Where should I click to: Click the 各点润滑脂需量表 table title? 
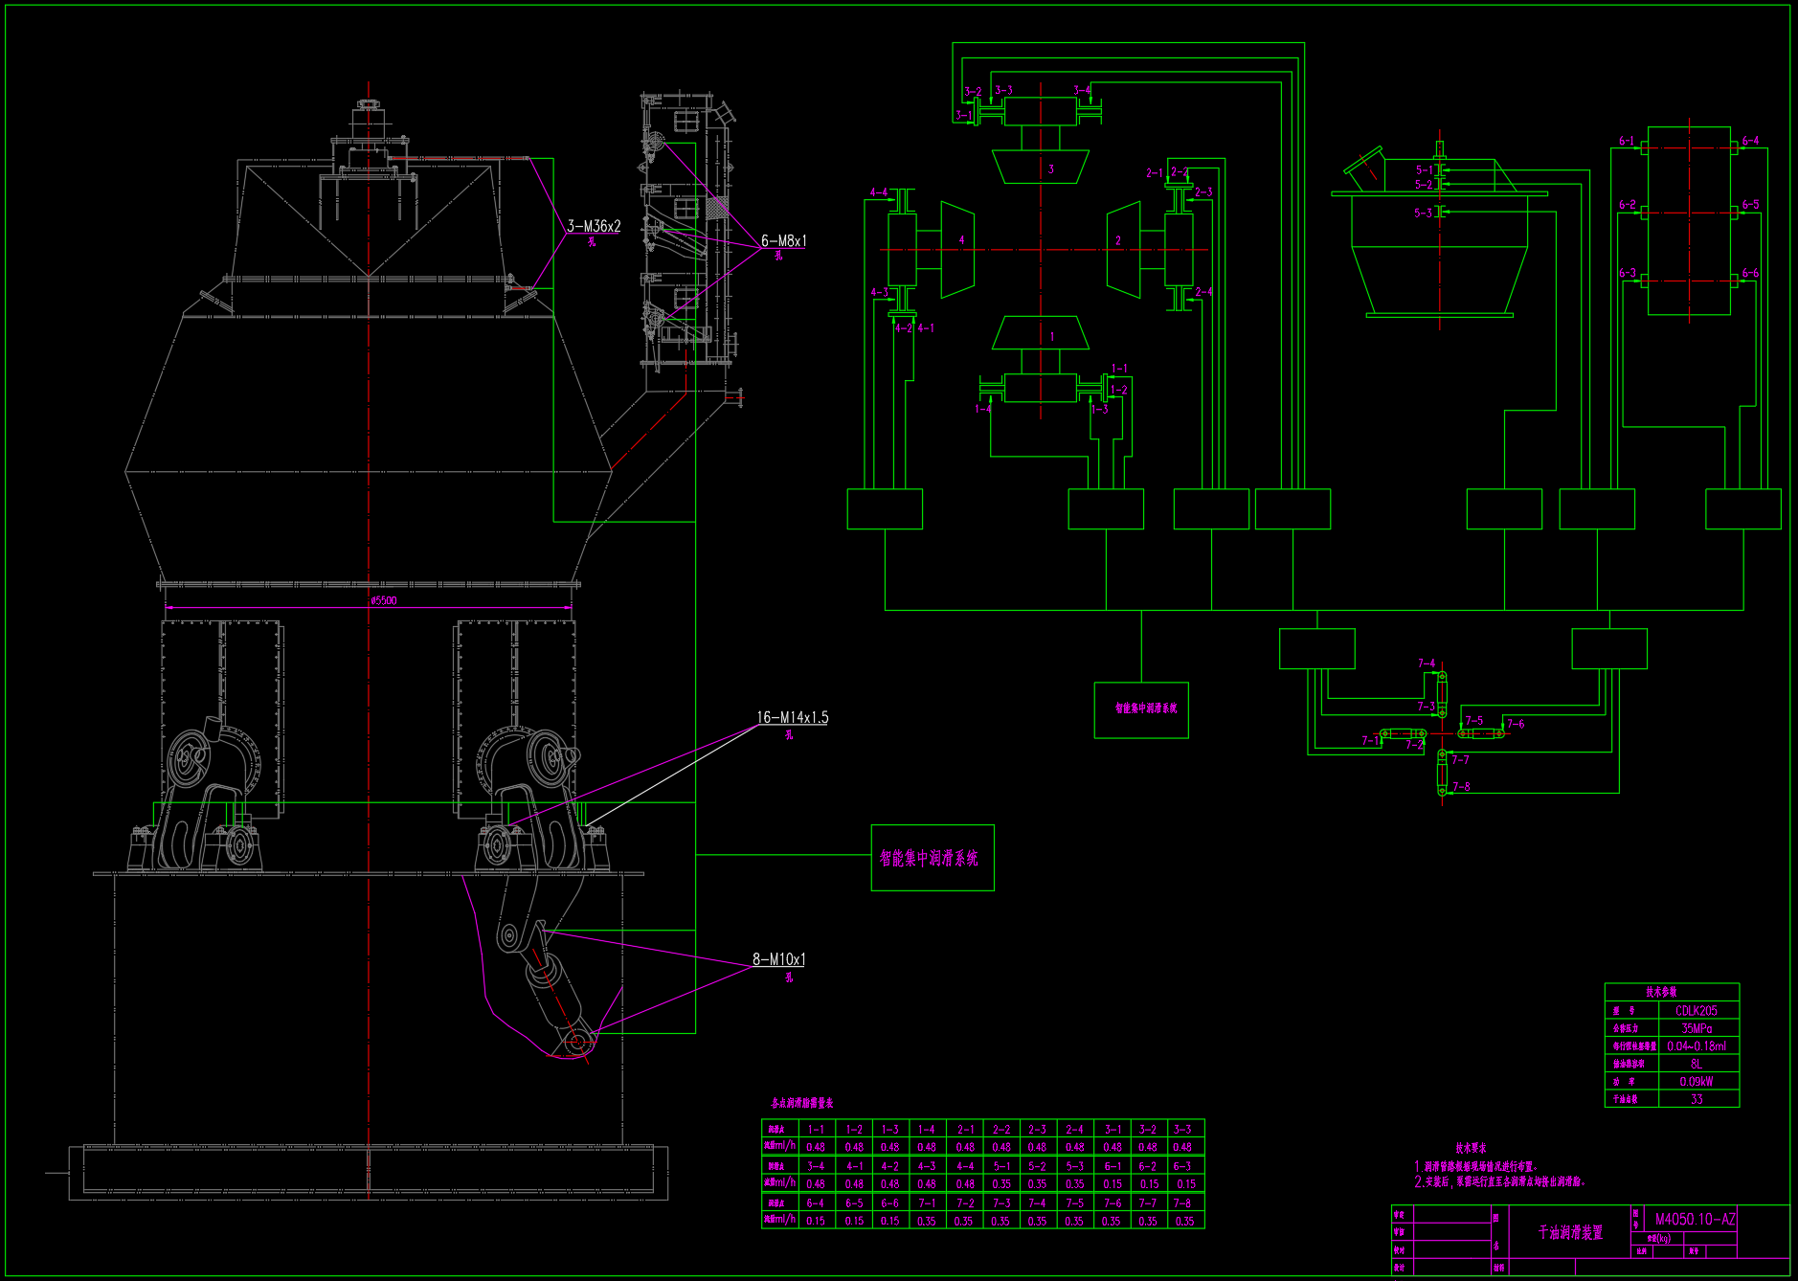(x=802, y=1104)
